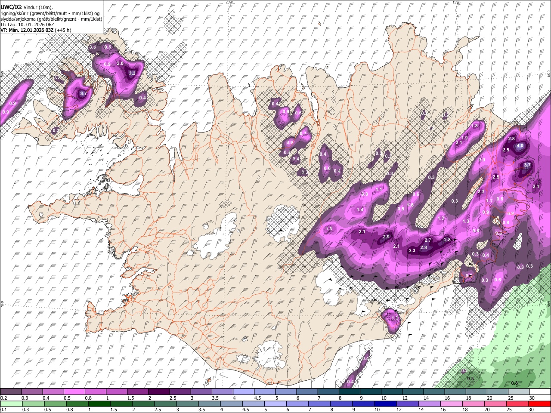The image size is (551, 413).
Task: Click the "rigning/skúrir" legend description line
Action: [x=50, y=13]
